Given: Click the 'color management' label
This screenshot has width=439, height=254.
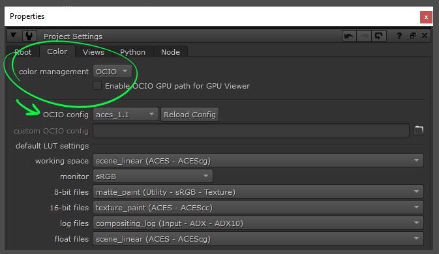Looking at the screenshot, I should coord(53,72).
